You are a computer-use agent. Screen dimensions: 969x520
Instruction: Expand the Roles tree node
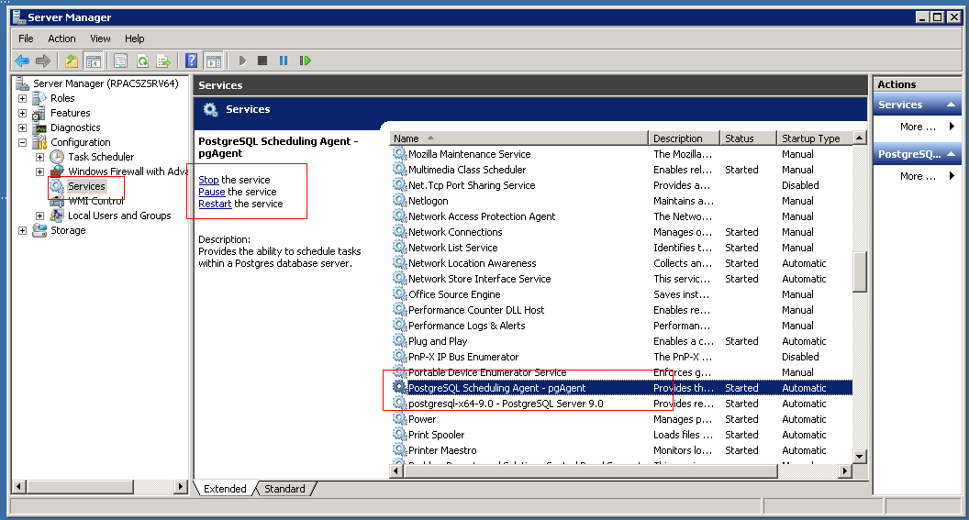click(x=22, y=98)
